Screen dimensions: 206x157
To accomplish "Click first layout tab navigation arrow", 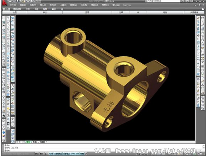I will point(17,142).
